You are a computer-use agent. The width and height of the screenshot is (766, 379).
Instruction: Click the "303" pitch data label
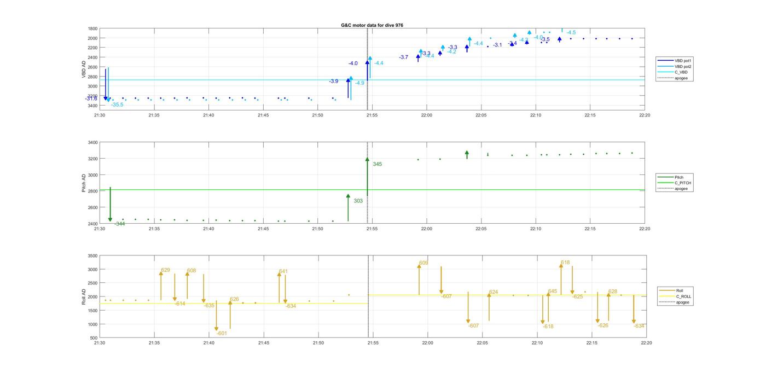[x=358, y=201]
